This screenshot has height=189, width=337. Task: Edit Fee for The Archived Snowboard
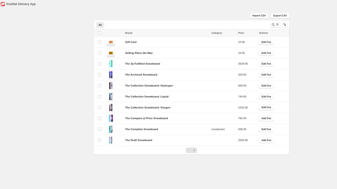click(266, 75)
